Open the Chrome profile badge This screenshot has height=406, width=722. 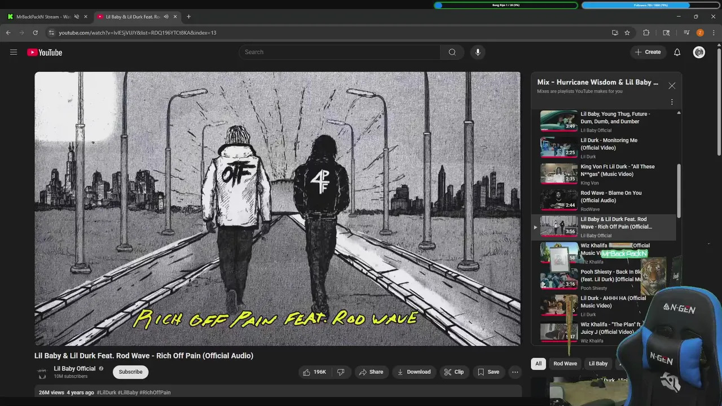700,33
